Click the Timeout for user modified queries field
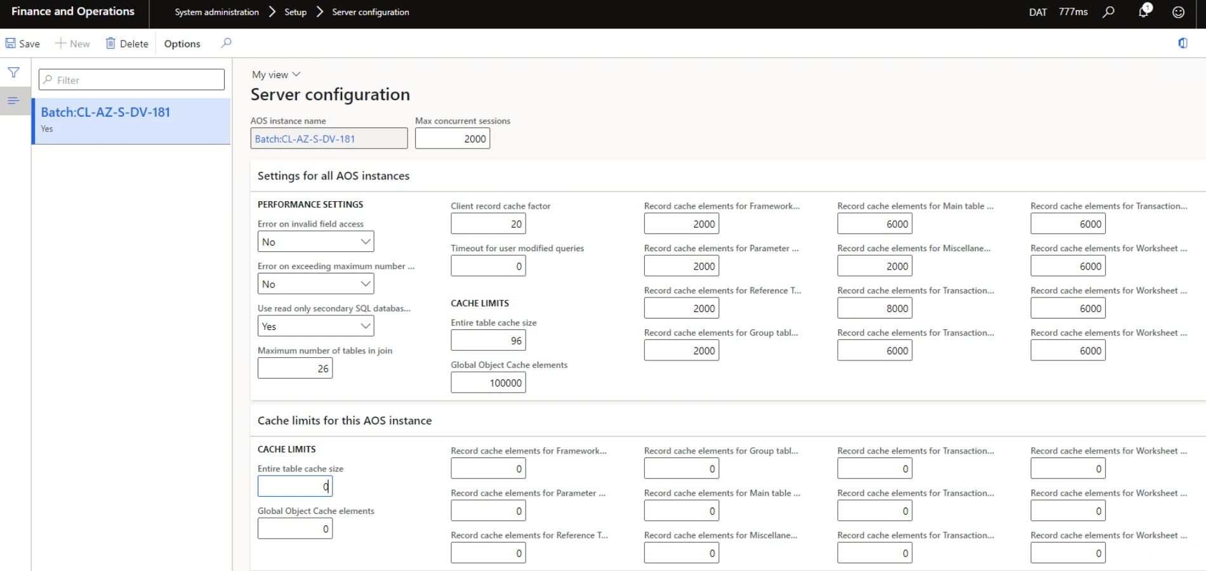Screen dimensions: 1206x571 click(x=488, y=266)
